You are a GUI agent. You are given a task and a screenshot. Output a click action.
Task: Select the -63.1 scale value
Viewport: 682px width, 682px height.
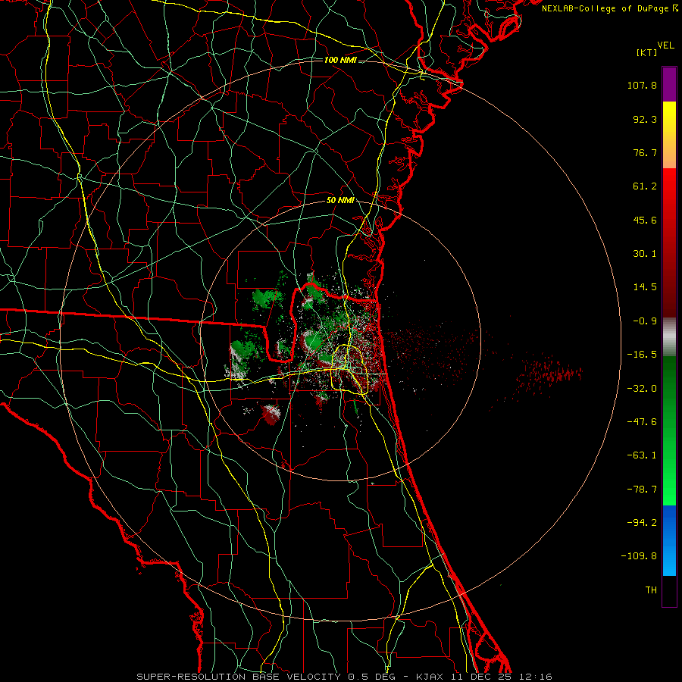(x=642, y=455)
